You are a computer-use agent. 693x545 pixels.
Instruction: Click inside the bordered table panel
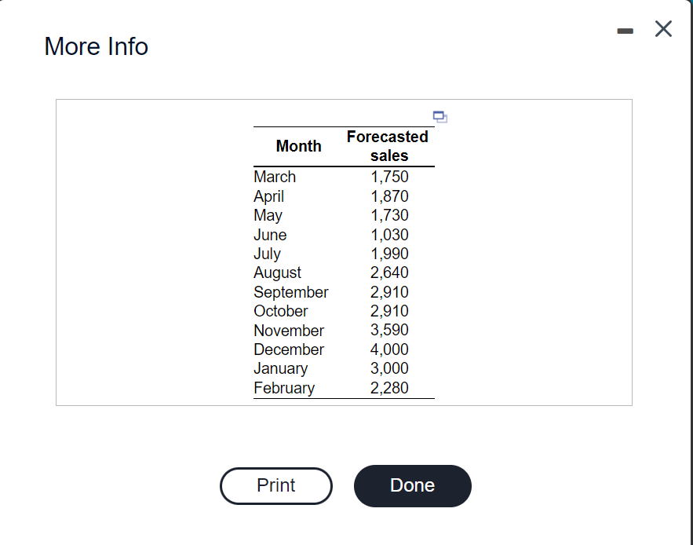[x=157, y=251]
